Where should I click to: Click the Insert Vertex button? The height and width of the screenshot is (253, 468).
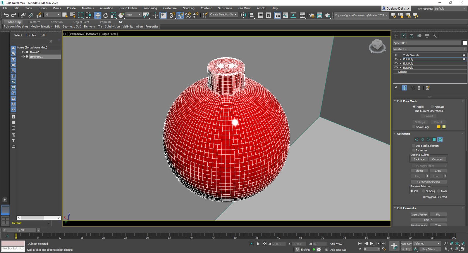(x=419, y=214)
